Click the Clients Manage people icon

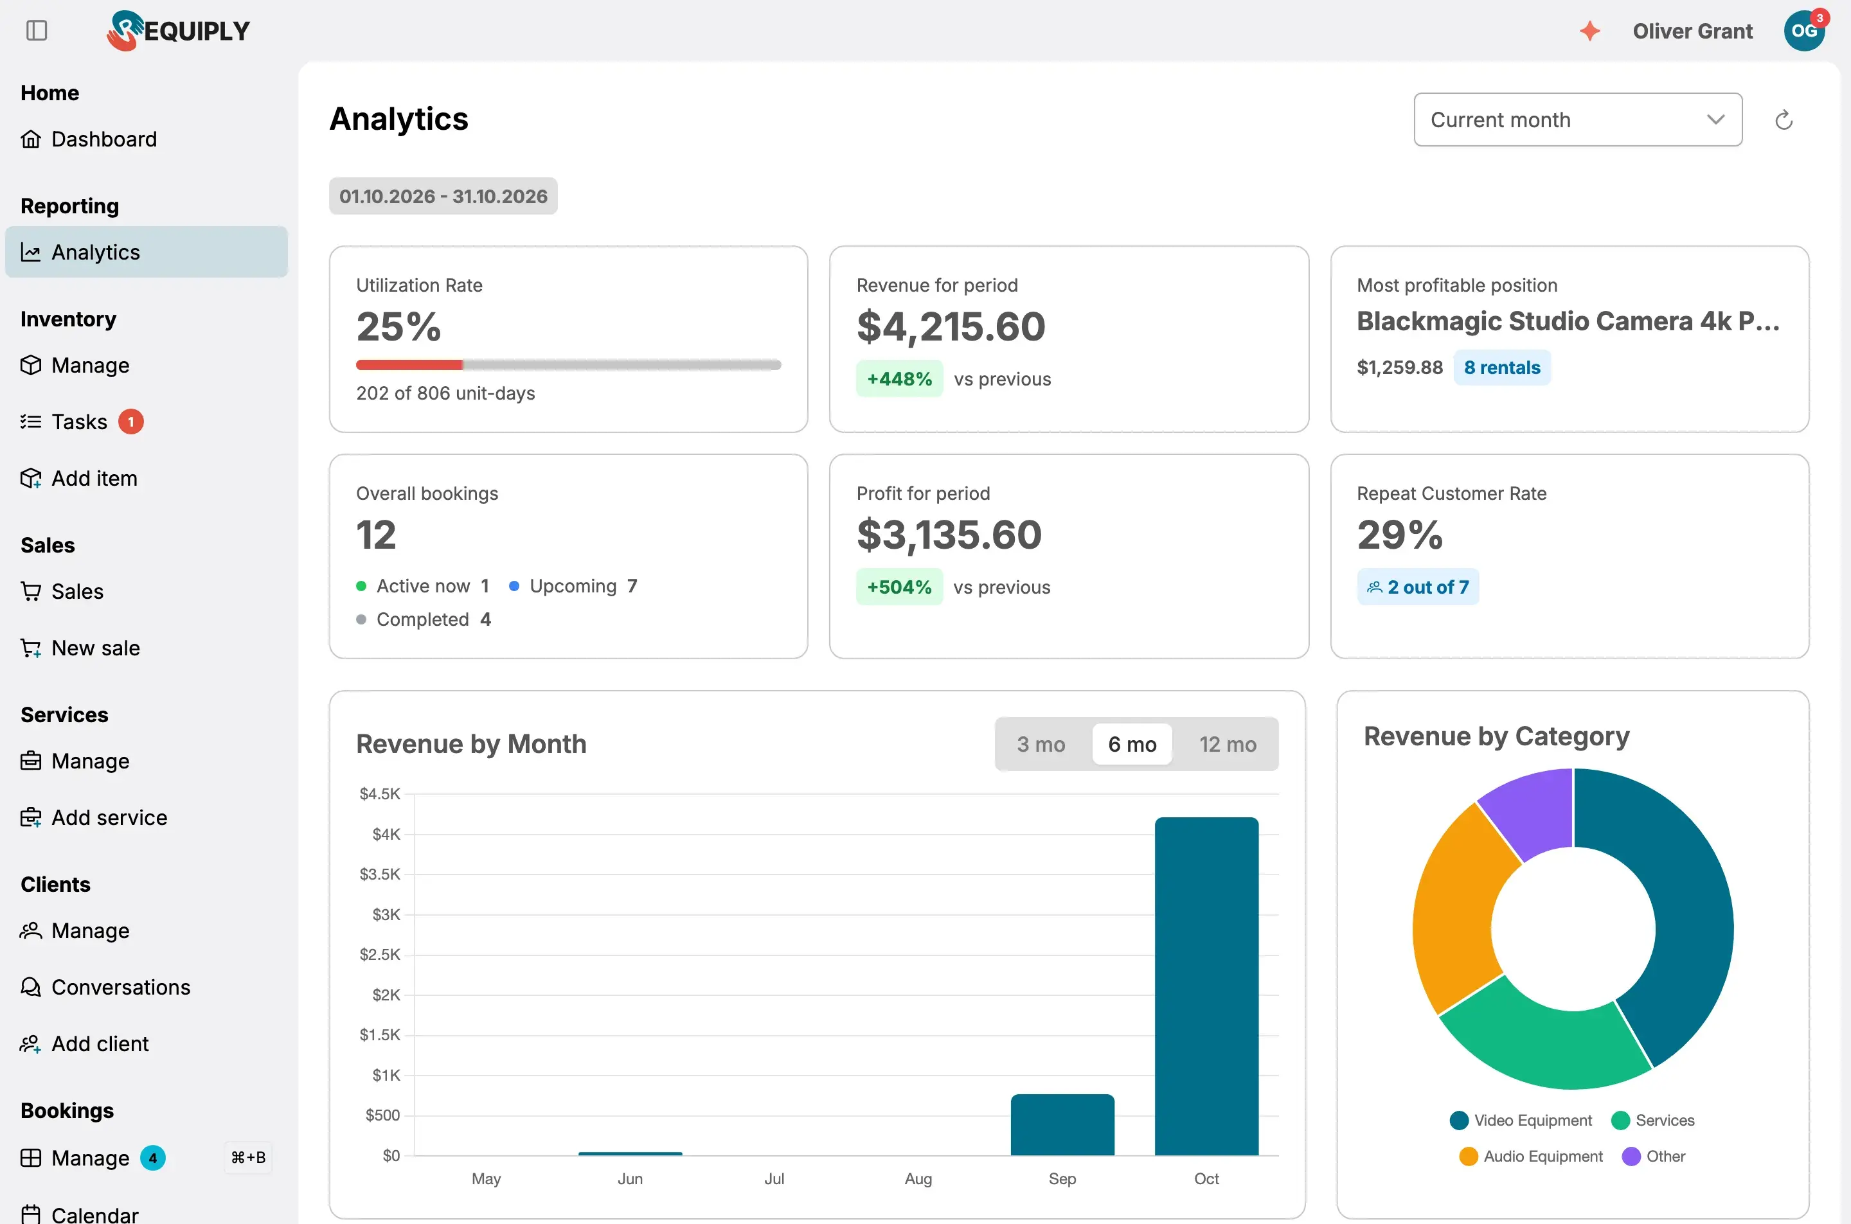pos(30,930)
